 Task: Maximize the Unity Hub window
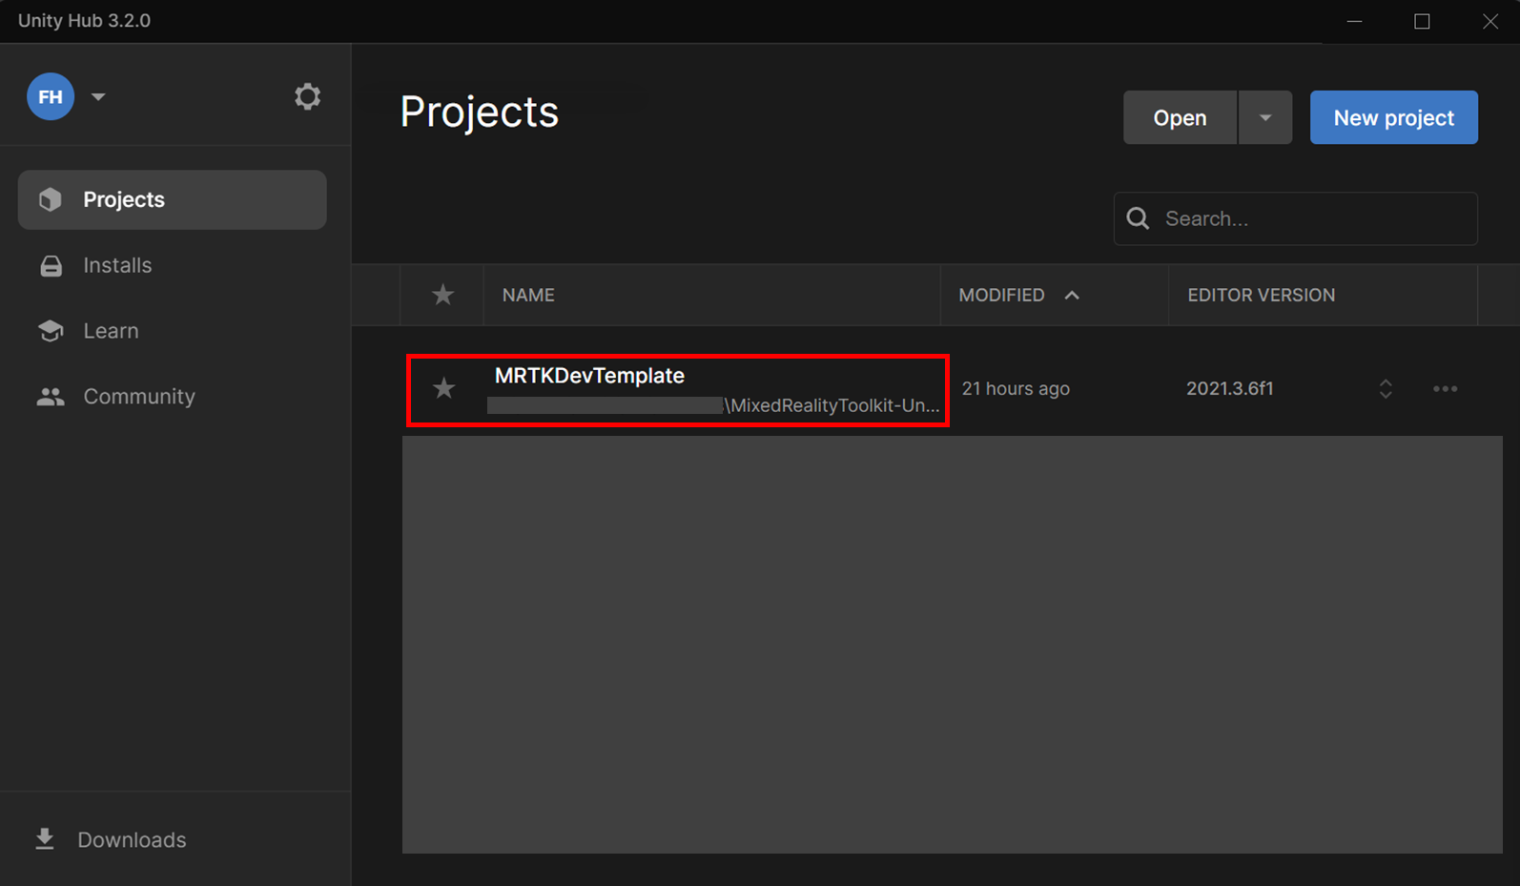(1422, 21)
